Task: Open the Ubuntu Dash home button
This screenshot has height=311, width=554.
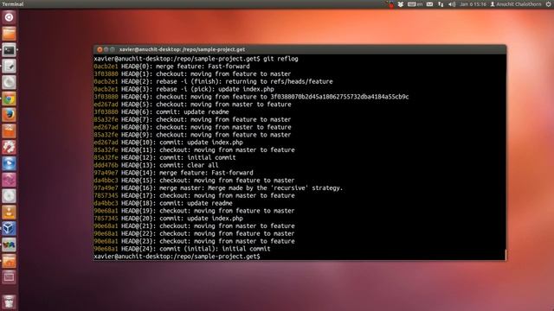Action: 10,17
